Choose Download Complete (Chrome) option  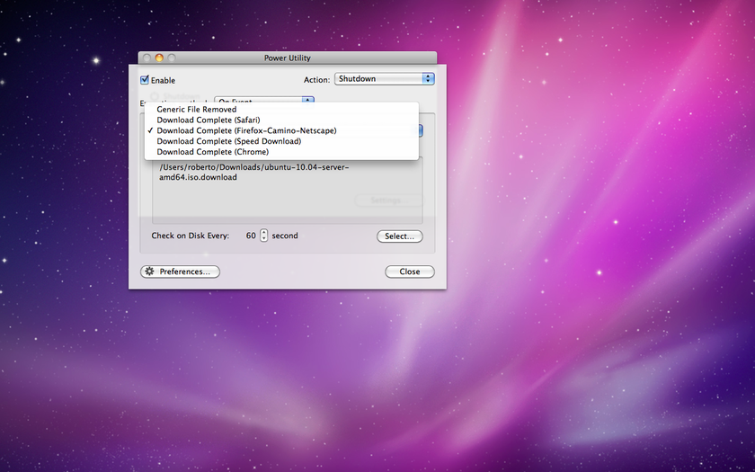[281, 152]
